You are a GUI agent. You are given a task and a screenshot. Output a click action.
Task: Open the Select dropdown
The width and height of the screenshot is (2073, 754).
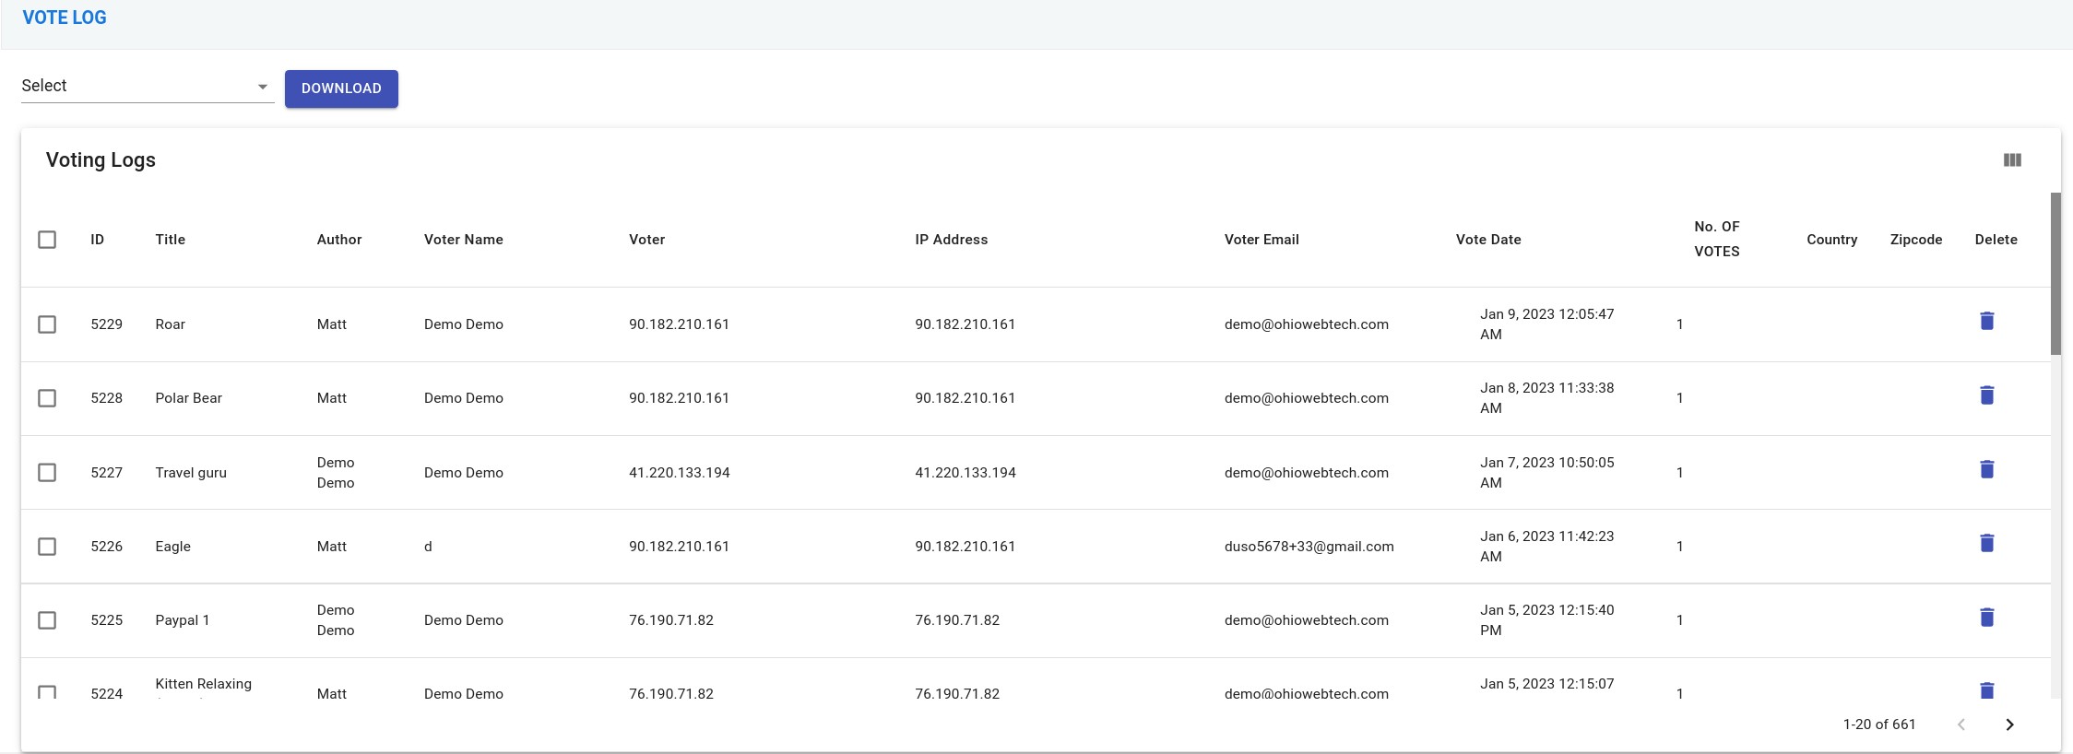[x=138, y=86]
